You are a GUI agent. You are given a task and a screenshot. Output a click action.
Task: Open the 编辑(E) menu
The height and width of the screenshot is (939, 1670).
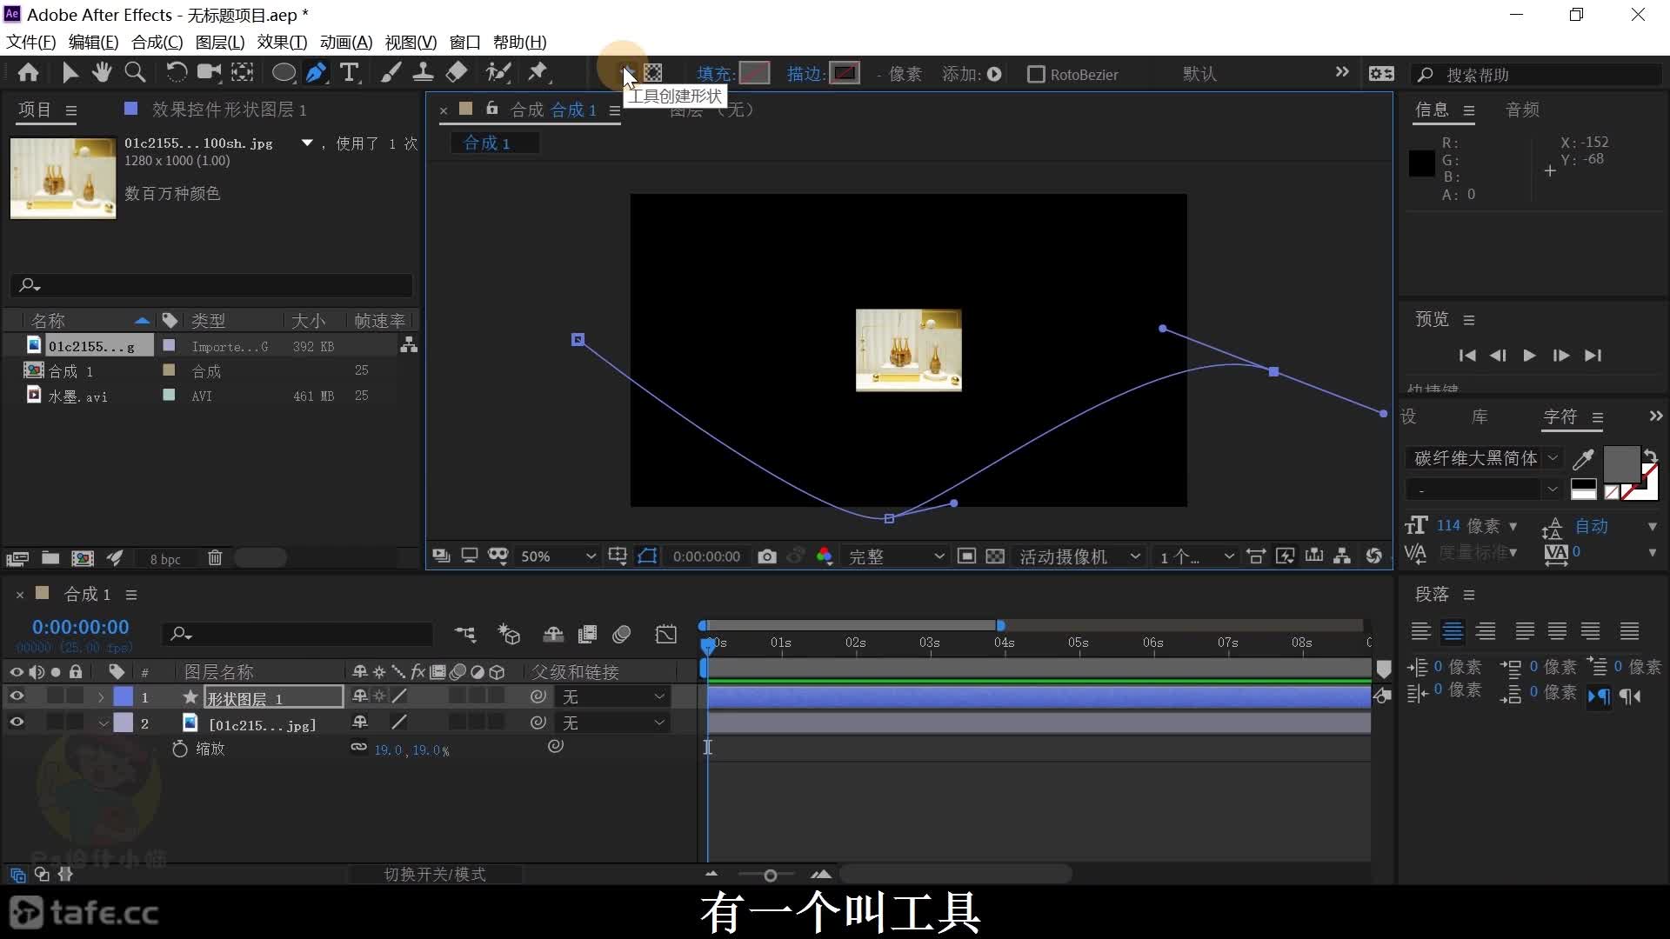[93, 42]
